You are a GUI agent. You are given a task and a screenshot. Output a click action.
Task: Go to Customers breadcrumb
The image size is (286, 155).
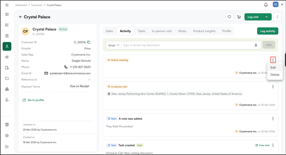point(37,5)
